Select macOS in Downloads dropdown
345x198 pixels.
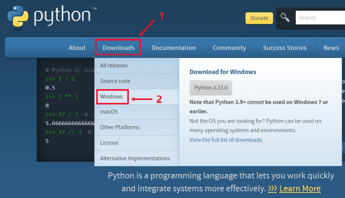coord(137,112)
